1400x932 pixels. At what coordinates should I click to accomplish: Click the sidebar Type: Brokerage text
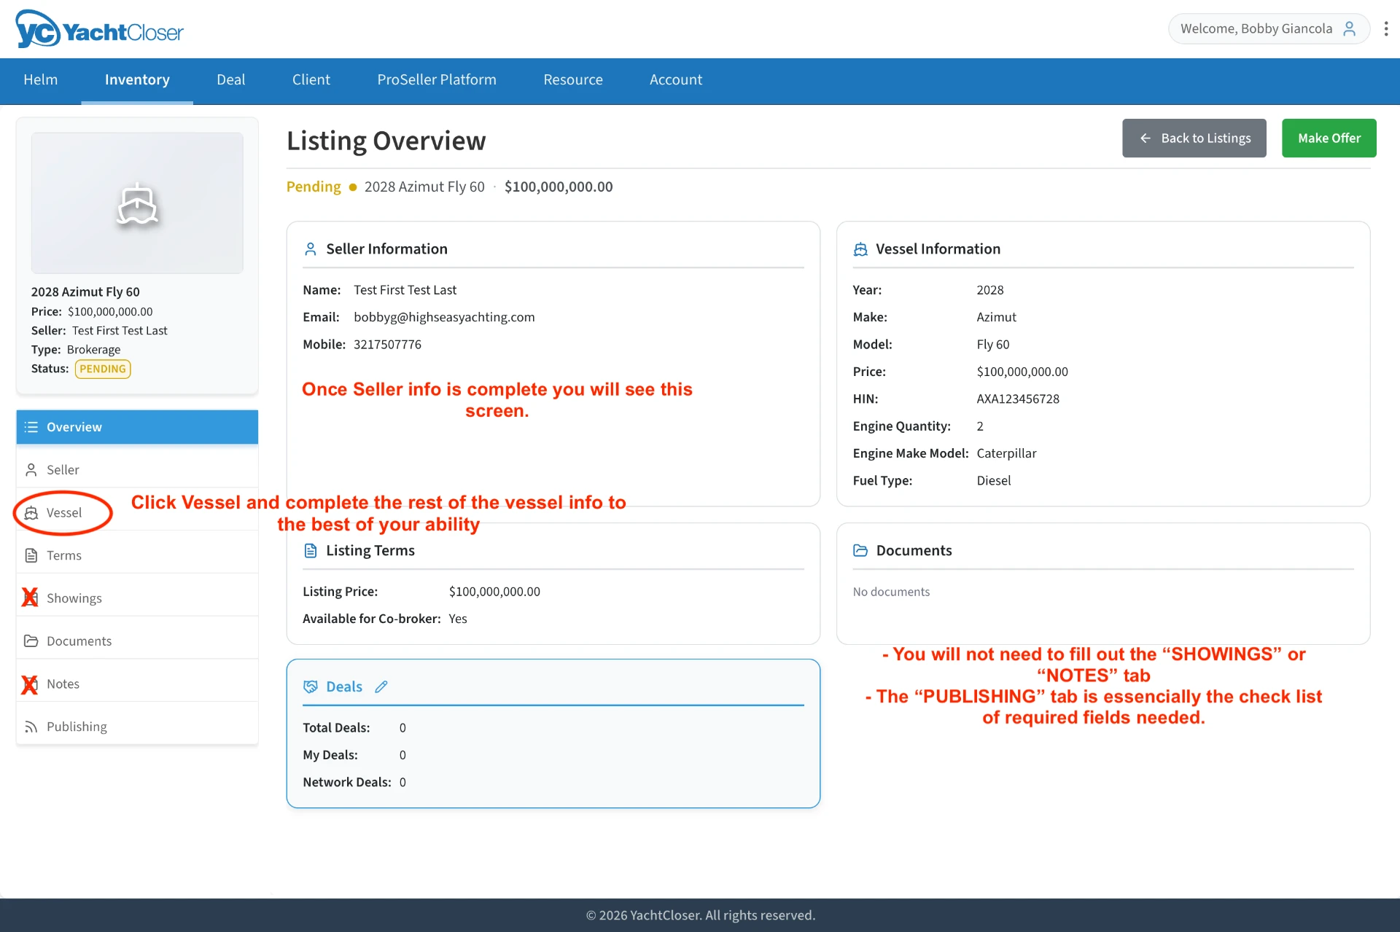76,350
